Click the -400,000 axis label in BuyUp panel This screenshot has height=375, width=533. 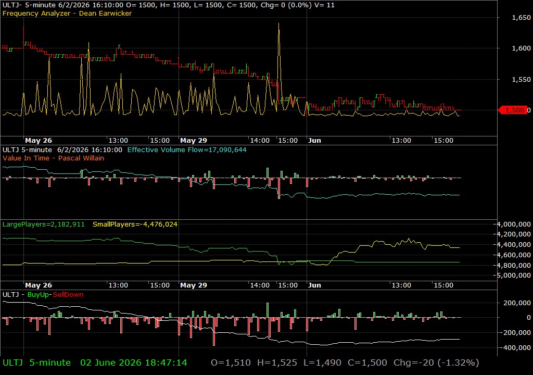point(515,347)
